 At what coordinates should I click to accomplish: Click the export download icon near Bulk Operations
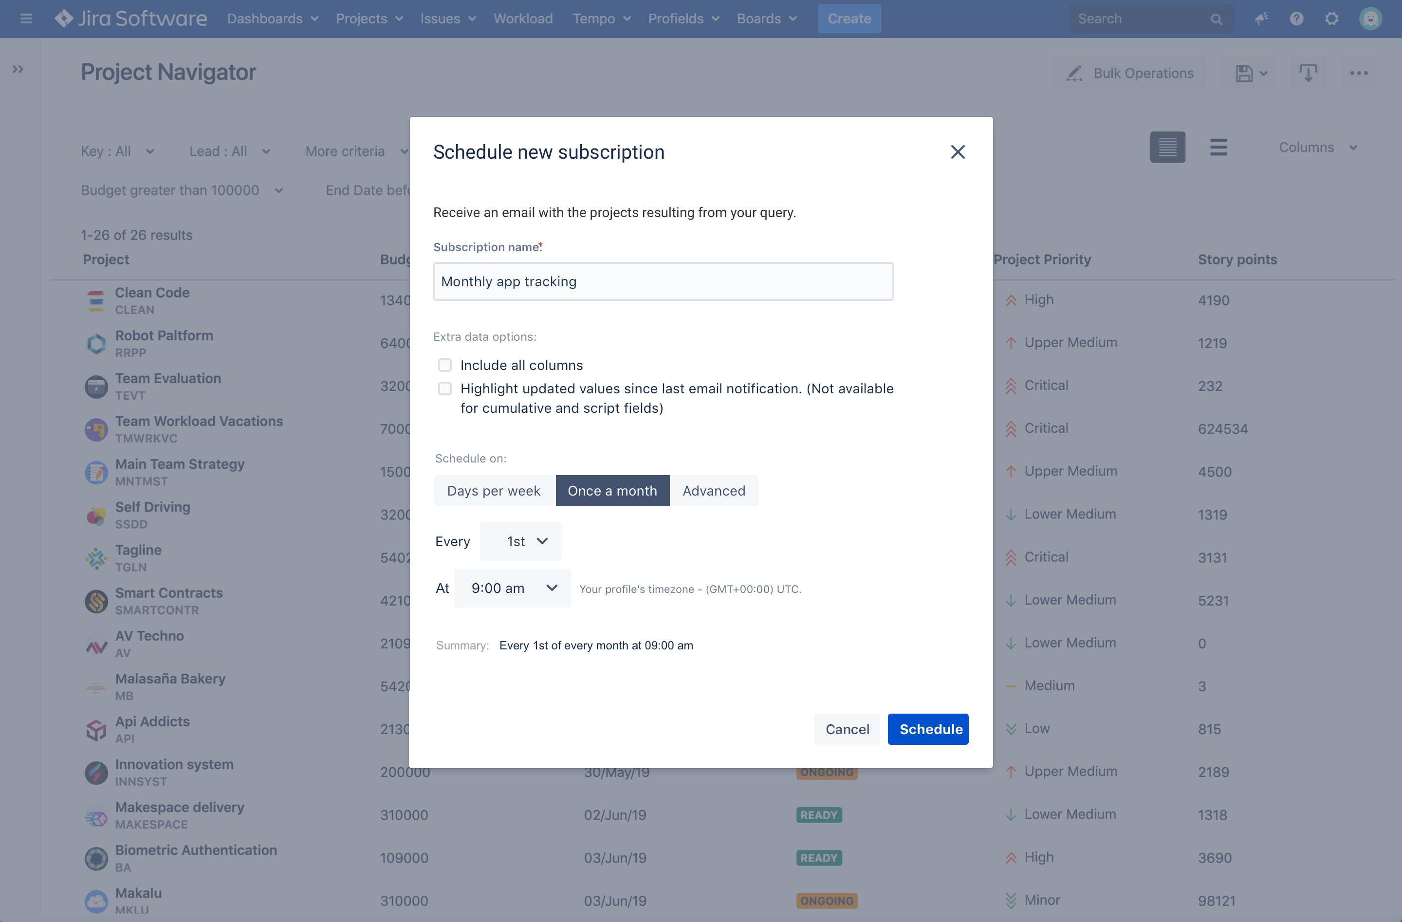[1309, 73]
